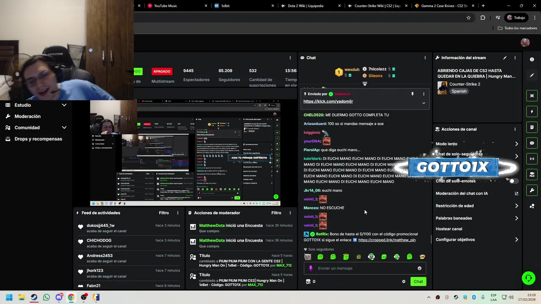The height and width of the screenshot is (304, 541).
Task: Open Acciones de moderador three-dot menu
Action: [290, 213]
